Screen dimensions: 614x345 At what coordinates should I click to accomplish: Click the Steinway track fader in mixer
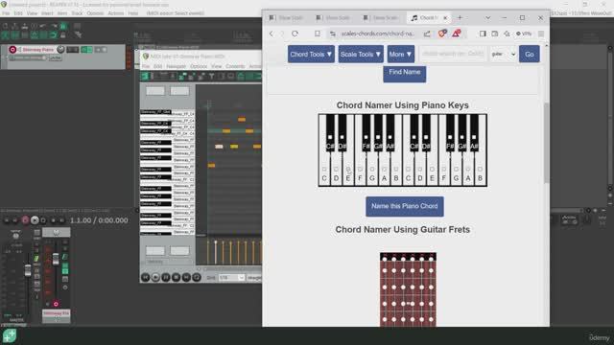tap(56, 259)
